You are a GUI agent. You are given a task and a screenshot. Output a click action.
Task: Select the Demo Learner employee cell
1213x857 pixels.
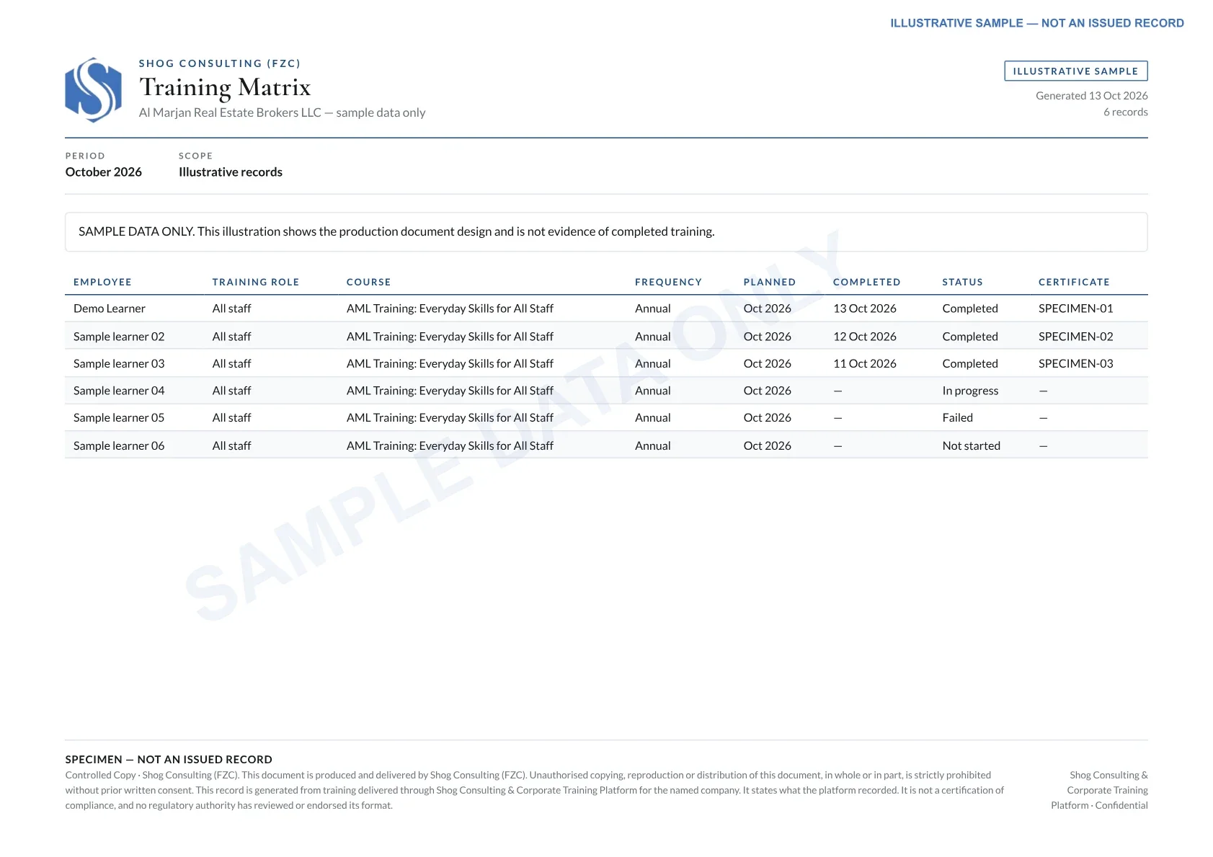coord(110,308)
